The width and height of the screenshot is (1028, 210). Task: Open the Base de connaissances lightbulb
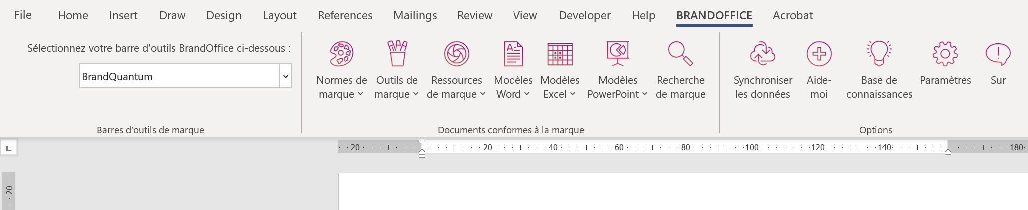coord(879,54)
